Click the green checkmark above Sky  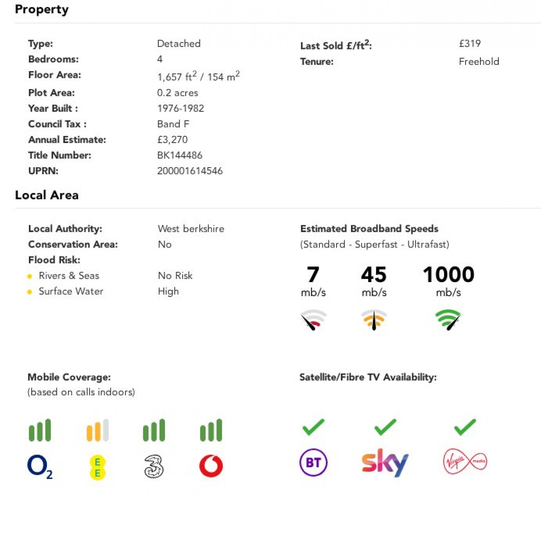click(x=385, y=427)
